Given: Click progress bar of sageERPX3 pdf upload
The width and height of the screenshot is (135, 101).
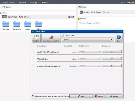Looking at the screenshot, I should click(x=79, y=55).
